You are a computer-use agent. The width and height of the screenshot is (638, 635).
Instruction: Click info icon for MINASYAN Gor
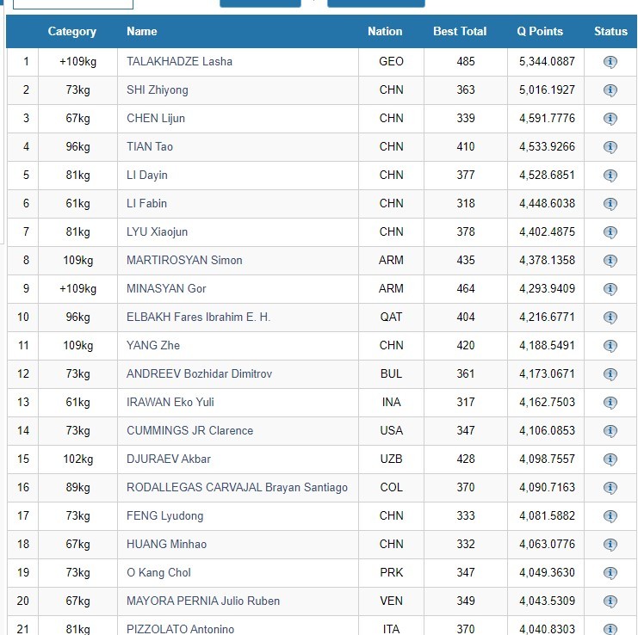click(x=610, y=289)
